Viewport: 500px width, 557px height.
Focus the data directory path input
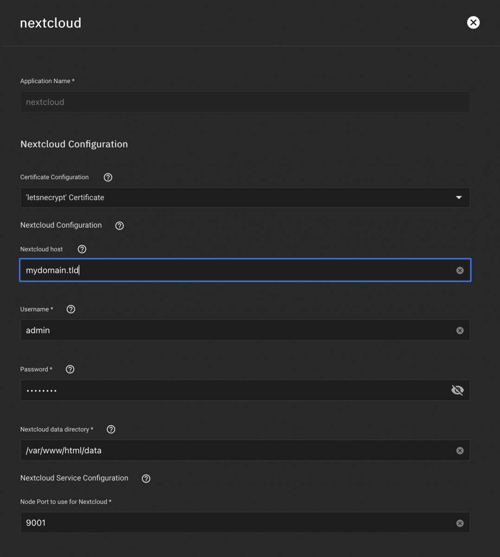click(232, 451)
